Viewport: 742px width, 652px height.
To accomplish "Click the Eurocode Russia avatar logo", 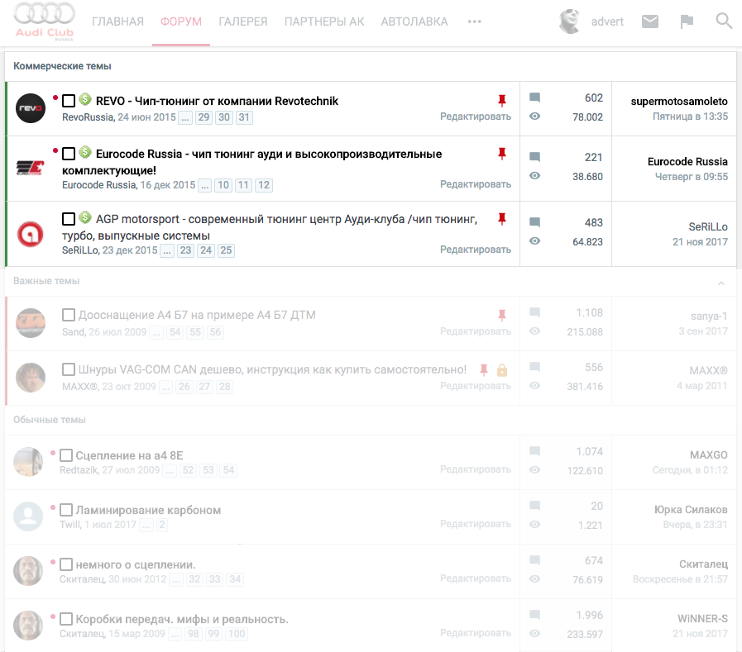I will click(x=31, y=168).
